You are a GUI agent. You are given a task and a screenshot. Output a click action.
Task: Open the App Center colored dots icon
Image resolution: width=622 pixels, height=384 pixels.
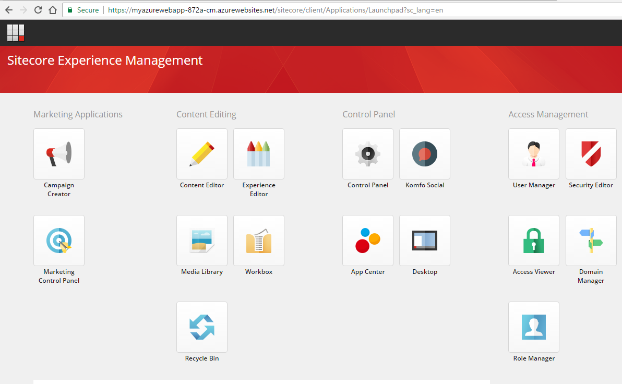368,241
